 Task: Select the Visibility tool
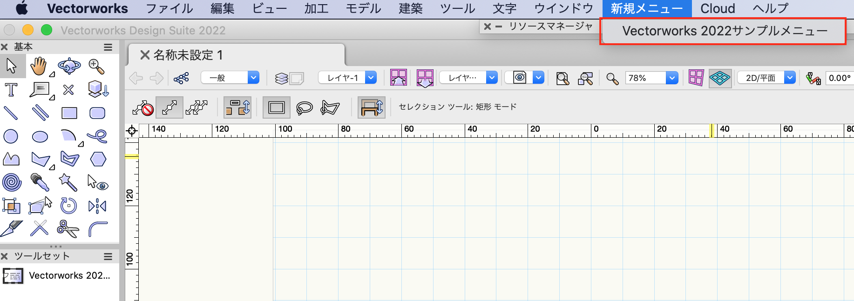click(x=98, y=182)
